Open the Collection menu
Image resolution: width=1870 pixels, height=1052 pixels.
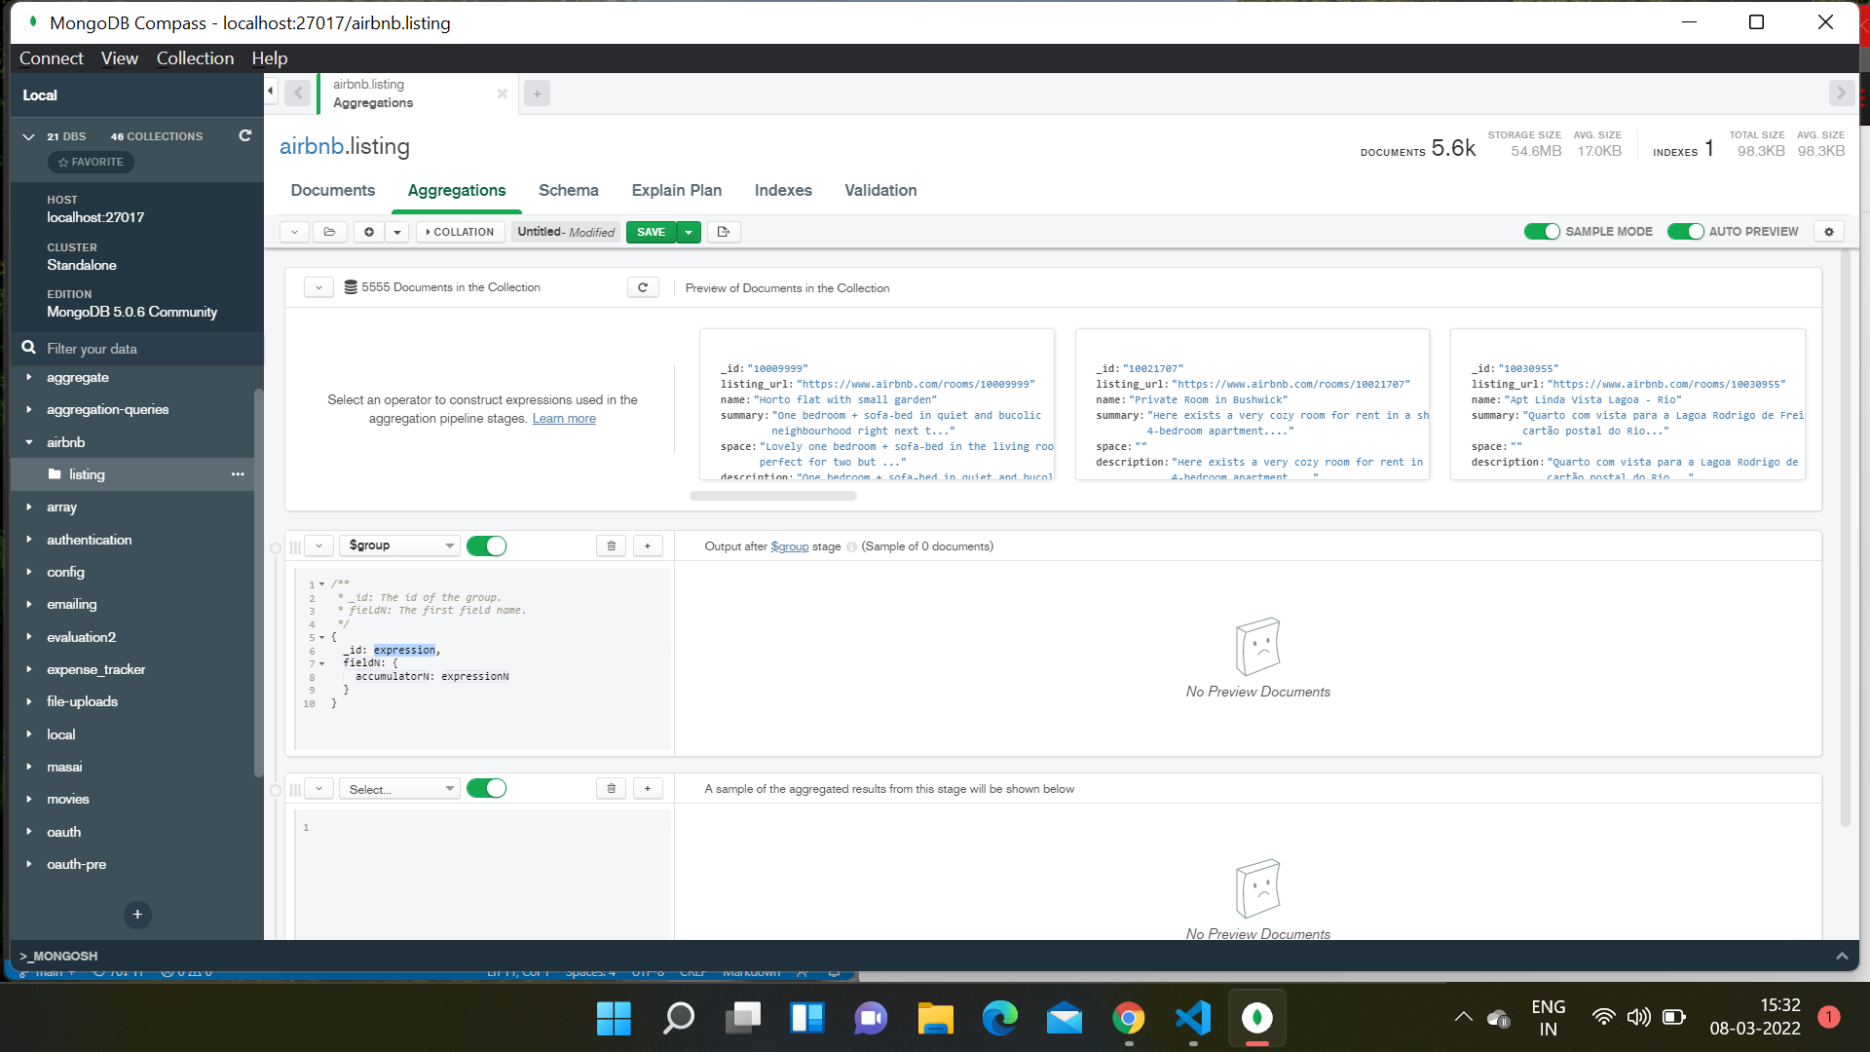click(x=195, y=58)
